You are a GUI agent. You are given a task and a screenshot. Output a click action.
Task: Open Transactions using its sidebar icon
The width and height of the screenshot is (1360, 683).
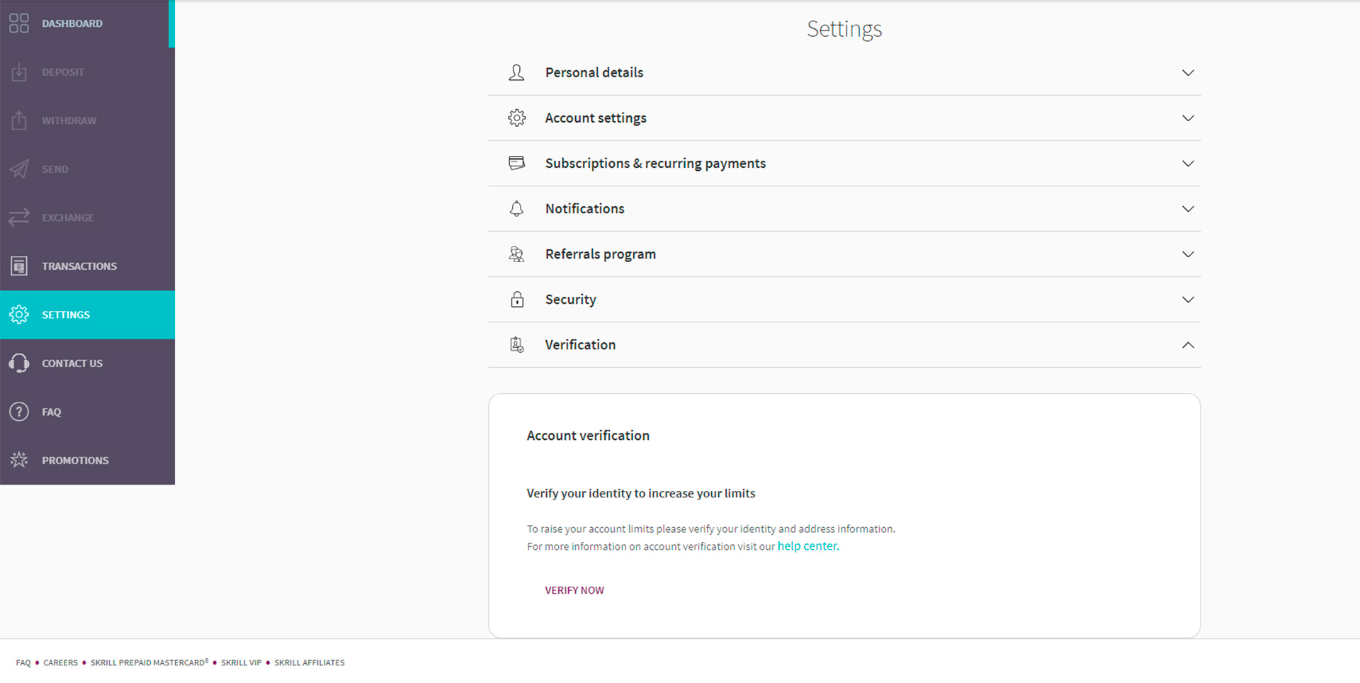(x=19, y=266)
